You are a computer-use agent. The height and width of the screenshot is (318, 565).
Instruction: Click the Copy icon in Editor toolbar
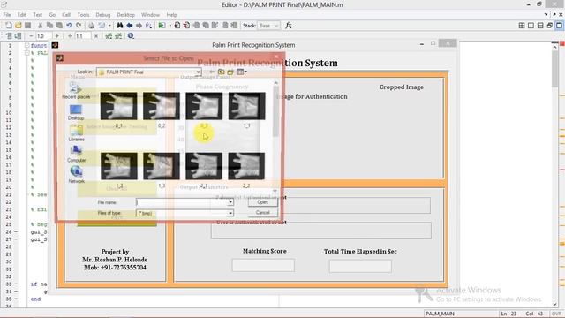tap(49, 26)
